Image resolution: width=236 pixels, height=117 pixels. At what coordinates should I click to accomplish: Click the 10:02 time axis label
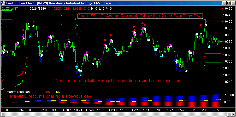[x=67, y=110]
